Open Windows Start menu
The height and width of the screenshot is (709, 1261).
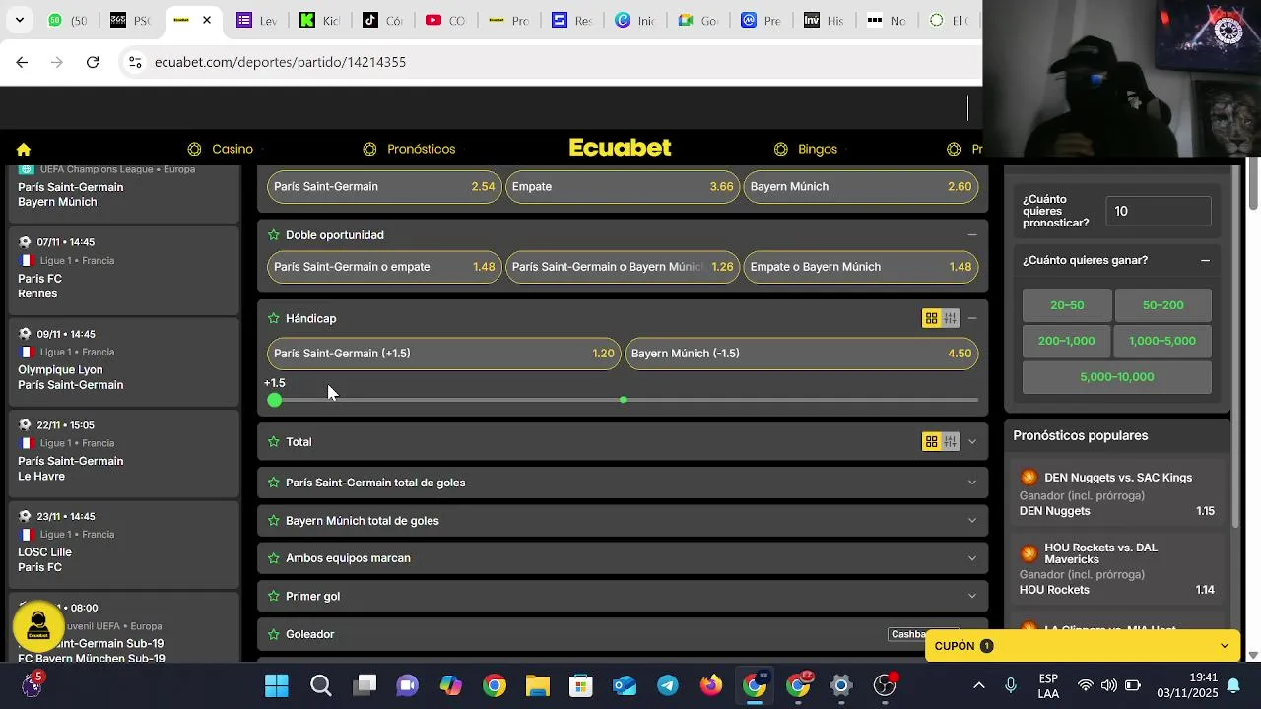[x=277, y=685]
